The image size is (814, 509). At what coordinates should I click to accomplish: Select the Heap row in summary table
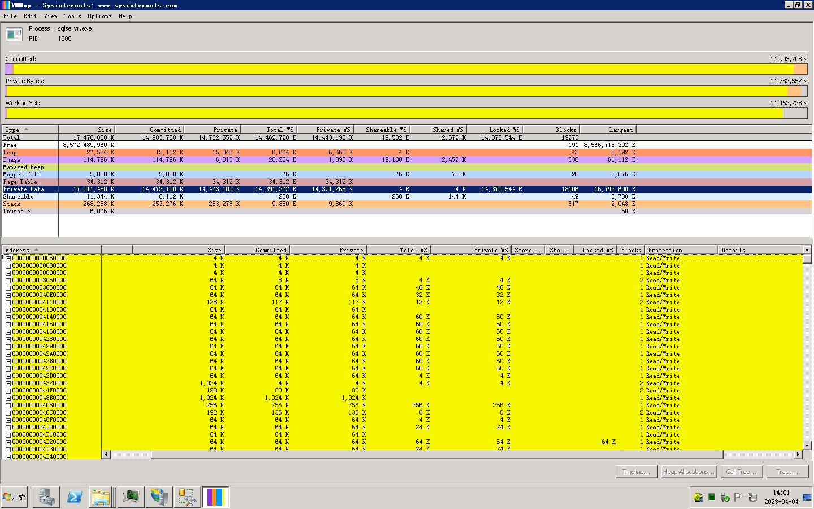click(x=407, y=153)
